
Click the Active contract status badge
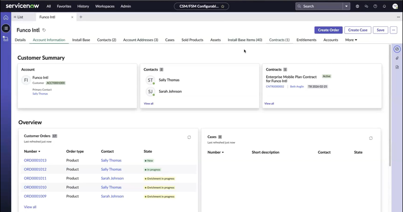coord(327,76)
